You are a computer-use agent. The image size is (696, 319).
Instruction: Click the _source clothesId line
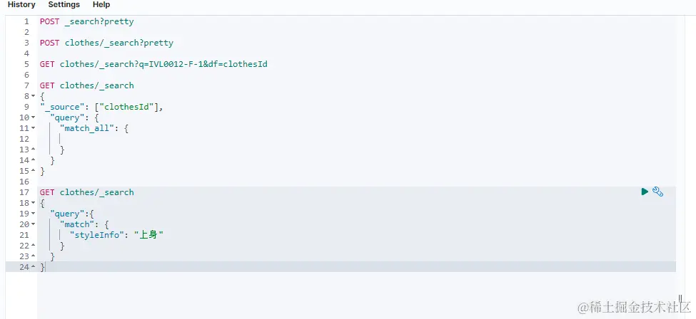(101, 107)
